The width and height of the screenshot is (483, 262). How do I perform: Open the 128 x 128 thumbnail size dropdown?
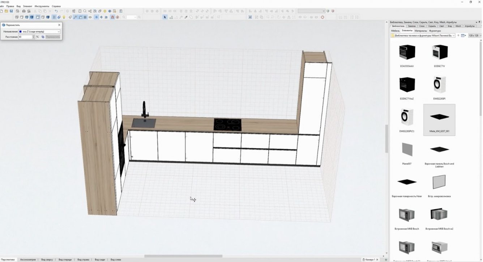coord(474,36)
